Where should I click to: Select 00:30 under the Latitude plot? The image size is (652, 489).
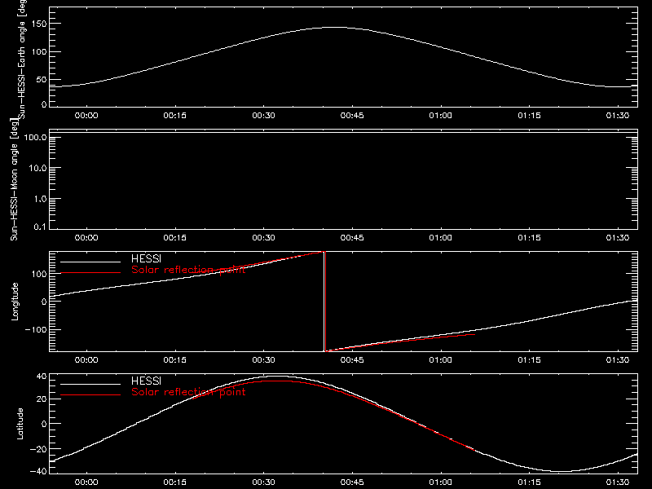(263, 482)
